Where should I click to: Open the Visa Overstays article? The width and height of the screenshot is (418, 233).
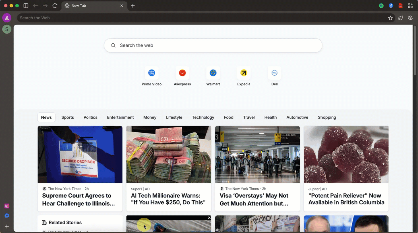pos(257,169)
